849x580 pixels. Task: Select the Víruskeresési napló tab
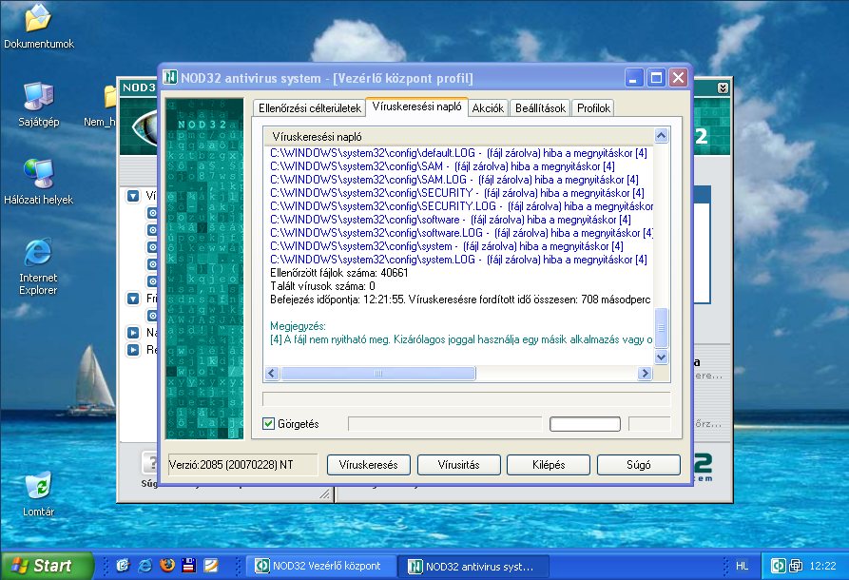[x=417, y=106]
